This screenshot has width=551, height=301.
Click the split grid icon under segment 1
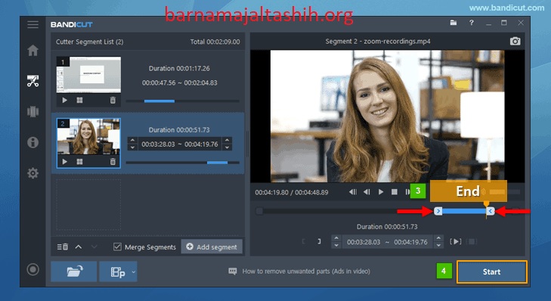point(80,101)
